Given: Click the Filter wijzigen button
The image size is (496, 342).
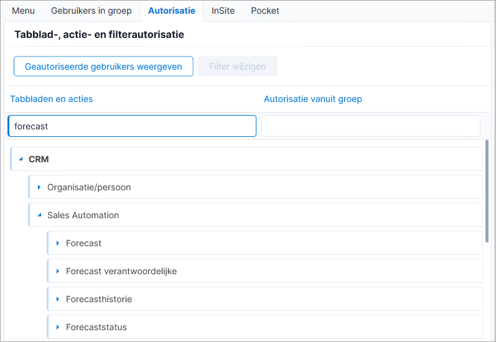Looking at the screenshot, I should click(238, 67).
